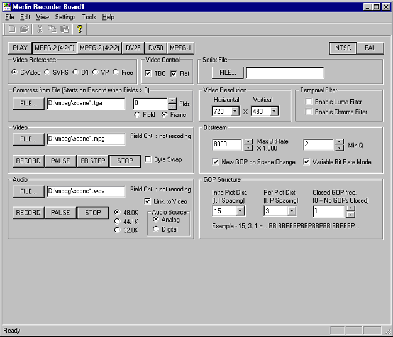This screenshot has height=337, width=393.
Task: Toggle Variable Bit Rate Mode checkbox
Action: tap(306, 162)
